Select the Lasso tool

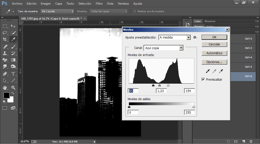point(5,33)
